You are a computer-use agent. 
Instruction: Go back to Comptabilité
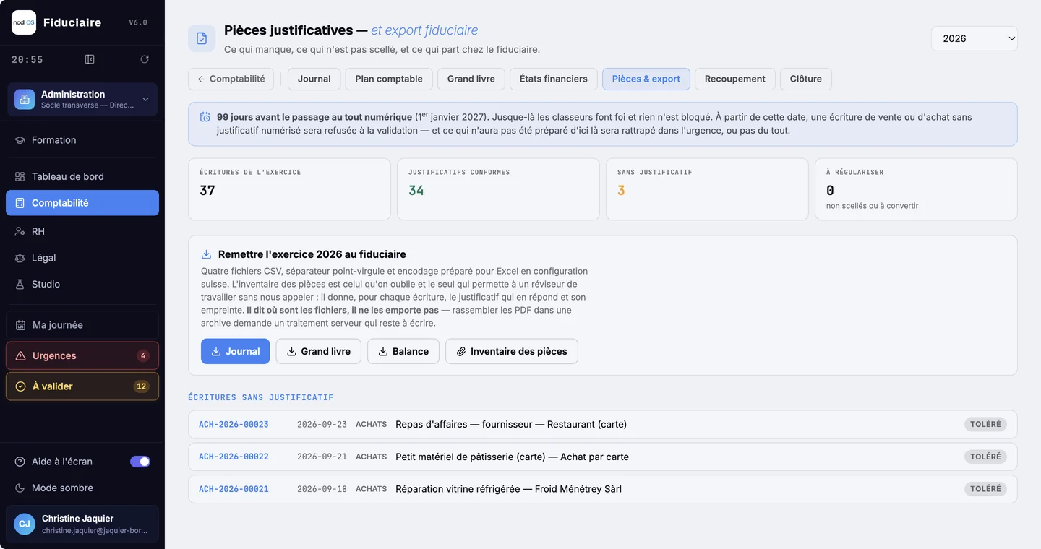[231, 79]
